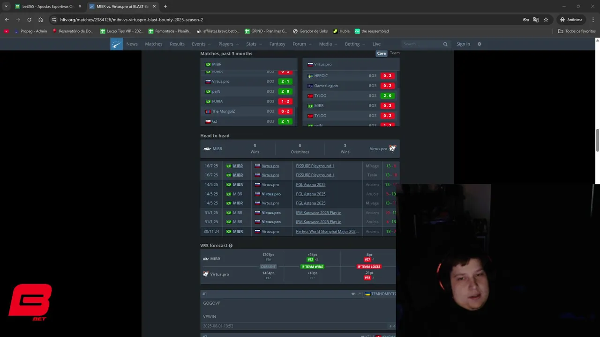Click the mibr logo in VRS forecast
Image resolution: width=600 pixels, height=337 pixels.
pos(206,259)
